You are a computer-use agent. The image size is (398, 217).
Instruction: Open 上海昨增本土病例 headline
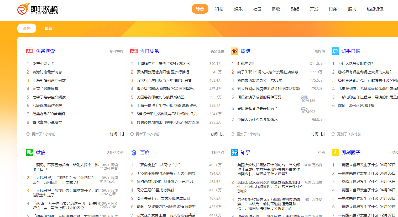pyautogui.click(x=164, y=64)
